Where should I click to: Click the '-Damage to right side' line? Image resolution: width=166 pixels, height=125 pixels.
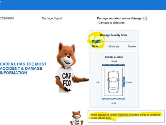(111, 23)
